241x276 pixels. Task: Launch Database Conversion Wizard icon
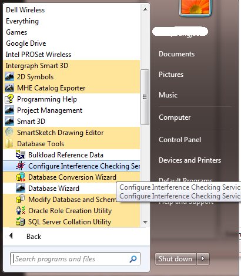click(21, 177)
